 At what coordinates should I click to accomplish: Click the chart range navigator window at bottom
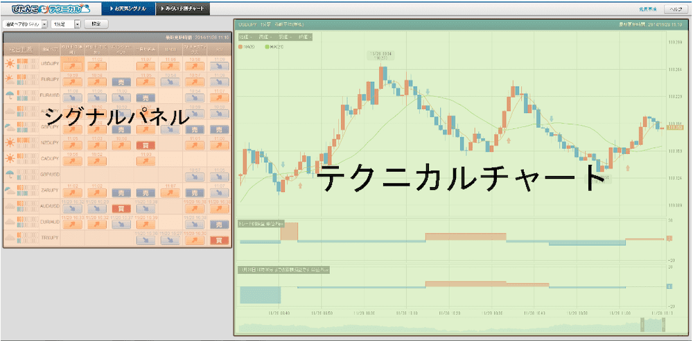click(652, 324)
